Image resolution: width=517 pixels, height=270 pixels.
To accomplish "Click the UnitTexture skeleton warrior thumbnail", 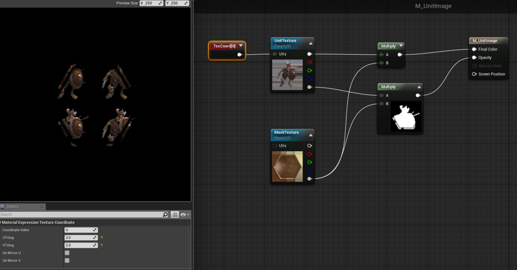I will click(x=287, y=75).
